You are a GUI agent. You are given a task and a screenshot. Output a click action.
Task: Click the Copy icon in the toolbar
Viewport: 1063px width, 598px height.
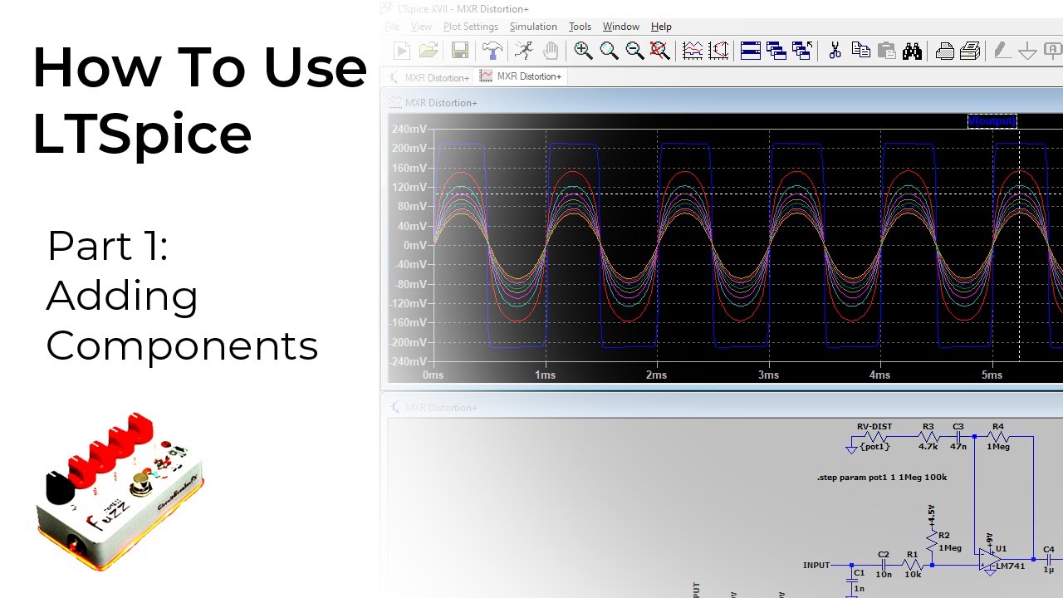(861, 51)
